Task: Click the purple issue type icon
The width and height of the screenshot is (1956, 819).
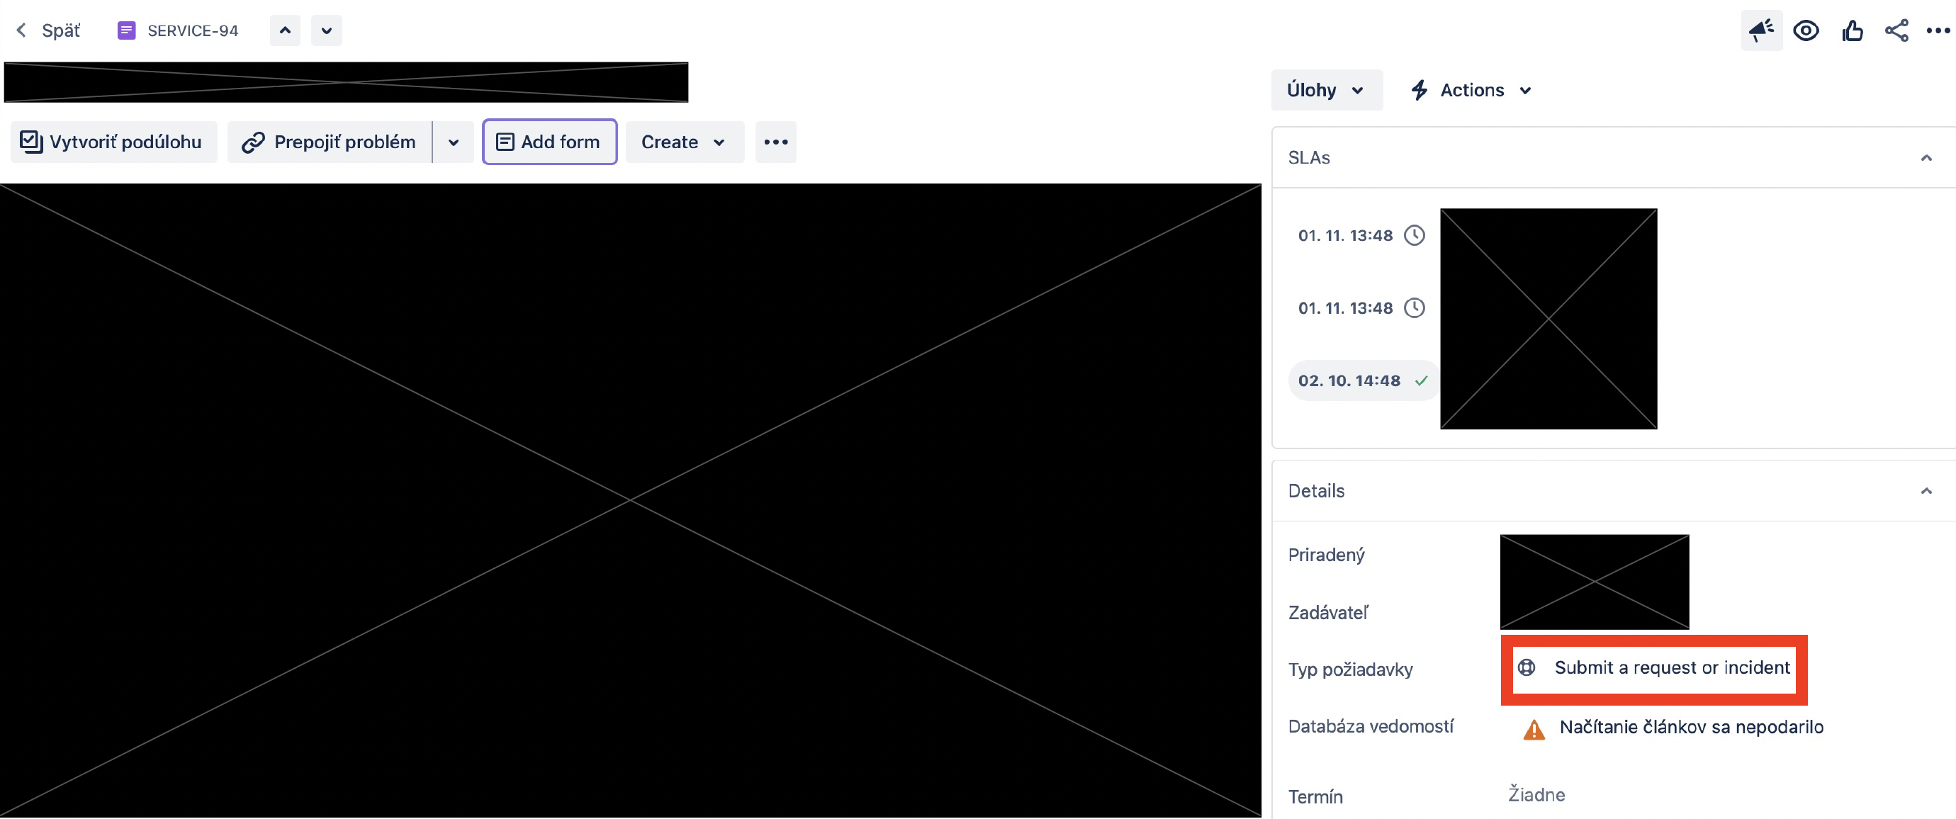Action: coord(127,30)
